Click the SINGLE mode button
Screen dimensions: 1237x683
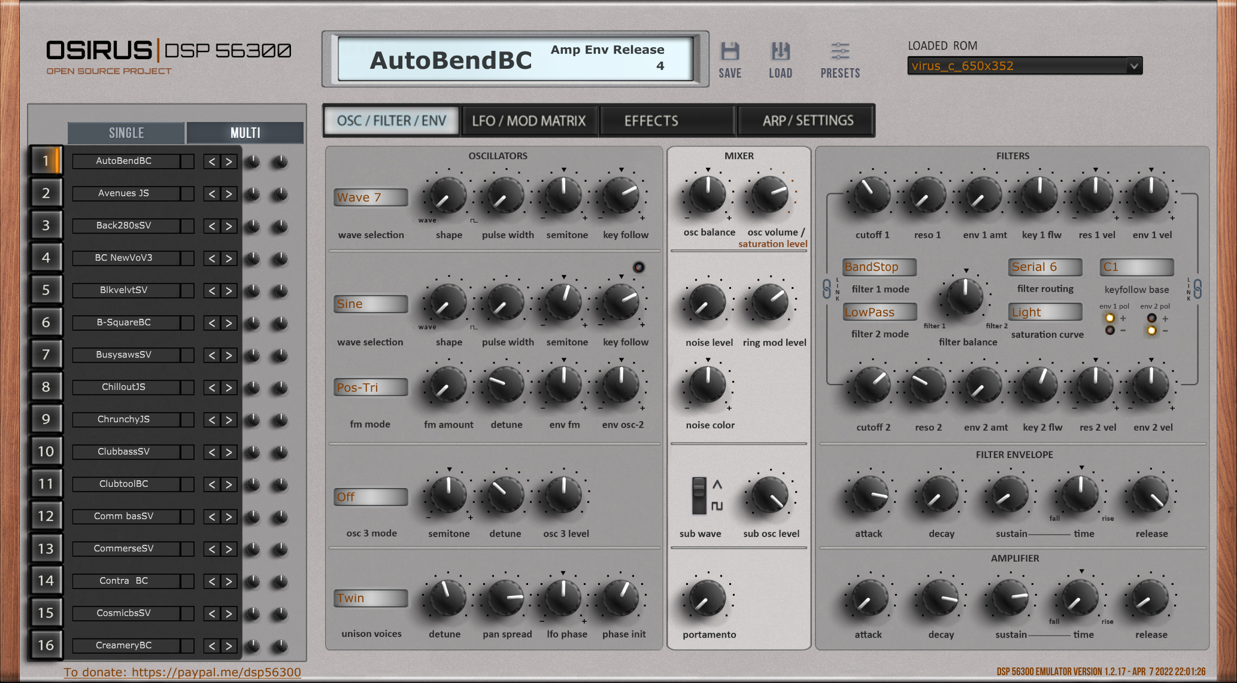(126, 133)
